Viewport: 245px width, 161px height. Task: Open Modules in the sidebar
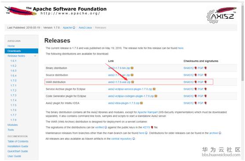point(12,125)
